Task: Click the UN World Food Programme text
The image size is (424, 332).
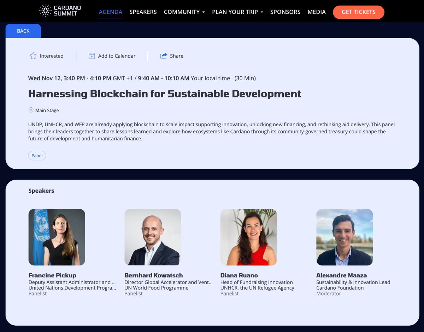Action: 157,288
